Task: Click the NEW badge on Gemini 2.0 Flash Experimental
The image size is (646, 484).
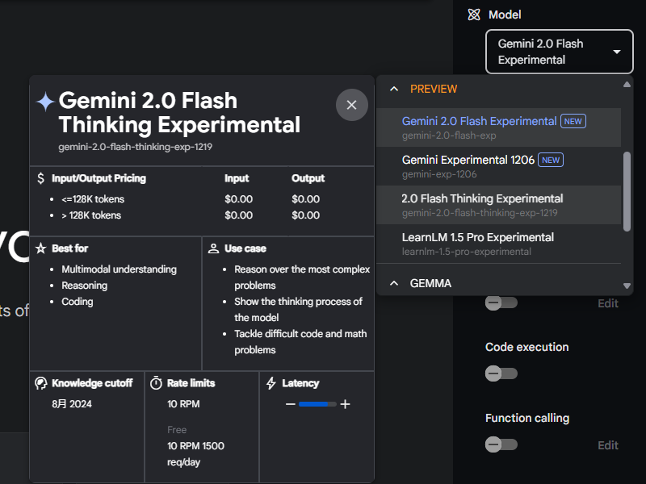Action: tap(573, 121)
